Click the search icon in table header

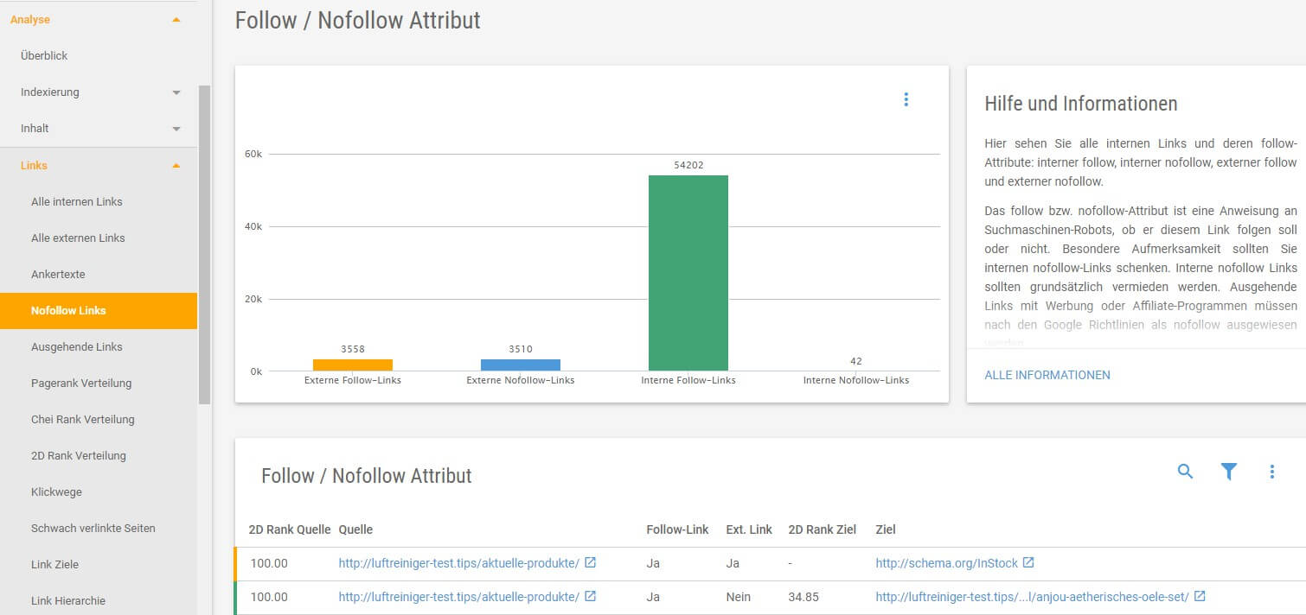coord(1185,472)
